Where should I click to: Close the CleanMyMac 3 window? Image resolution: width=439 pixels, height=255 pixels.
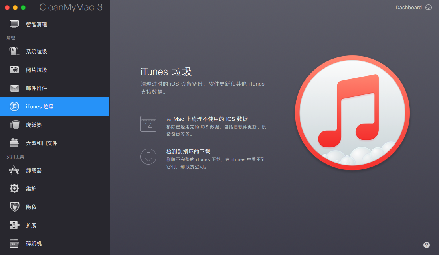[7, 8]
